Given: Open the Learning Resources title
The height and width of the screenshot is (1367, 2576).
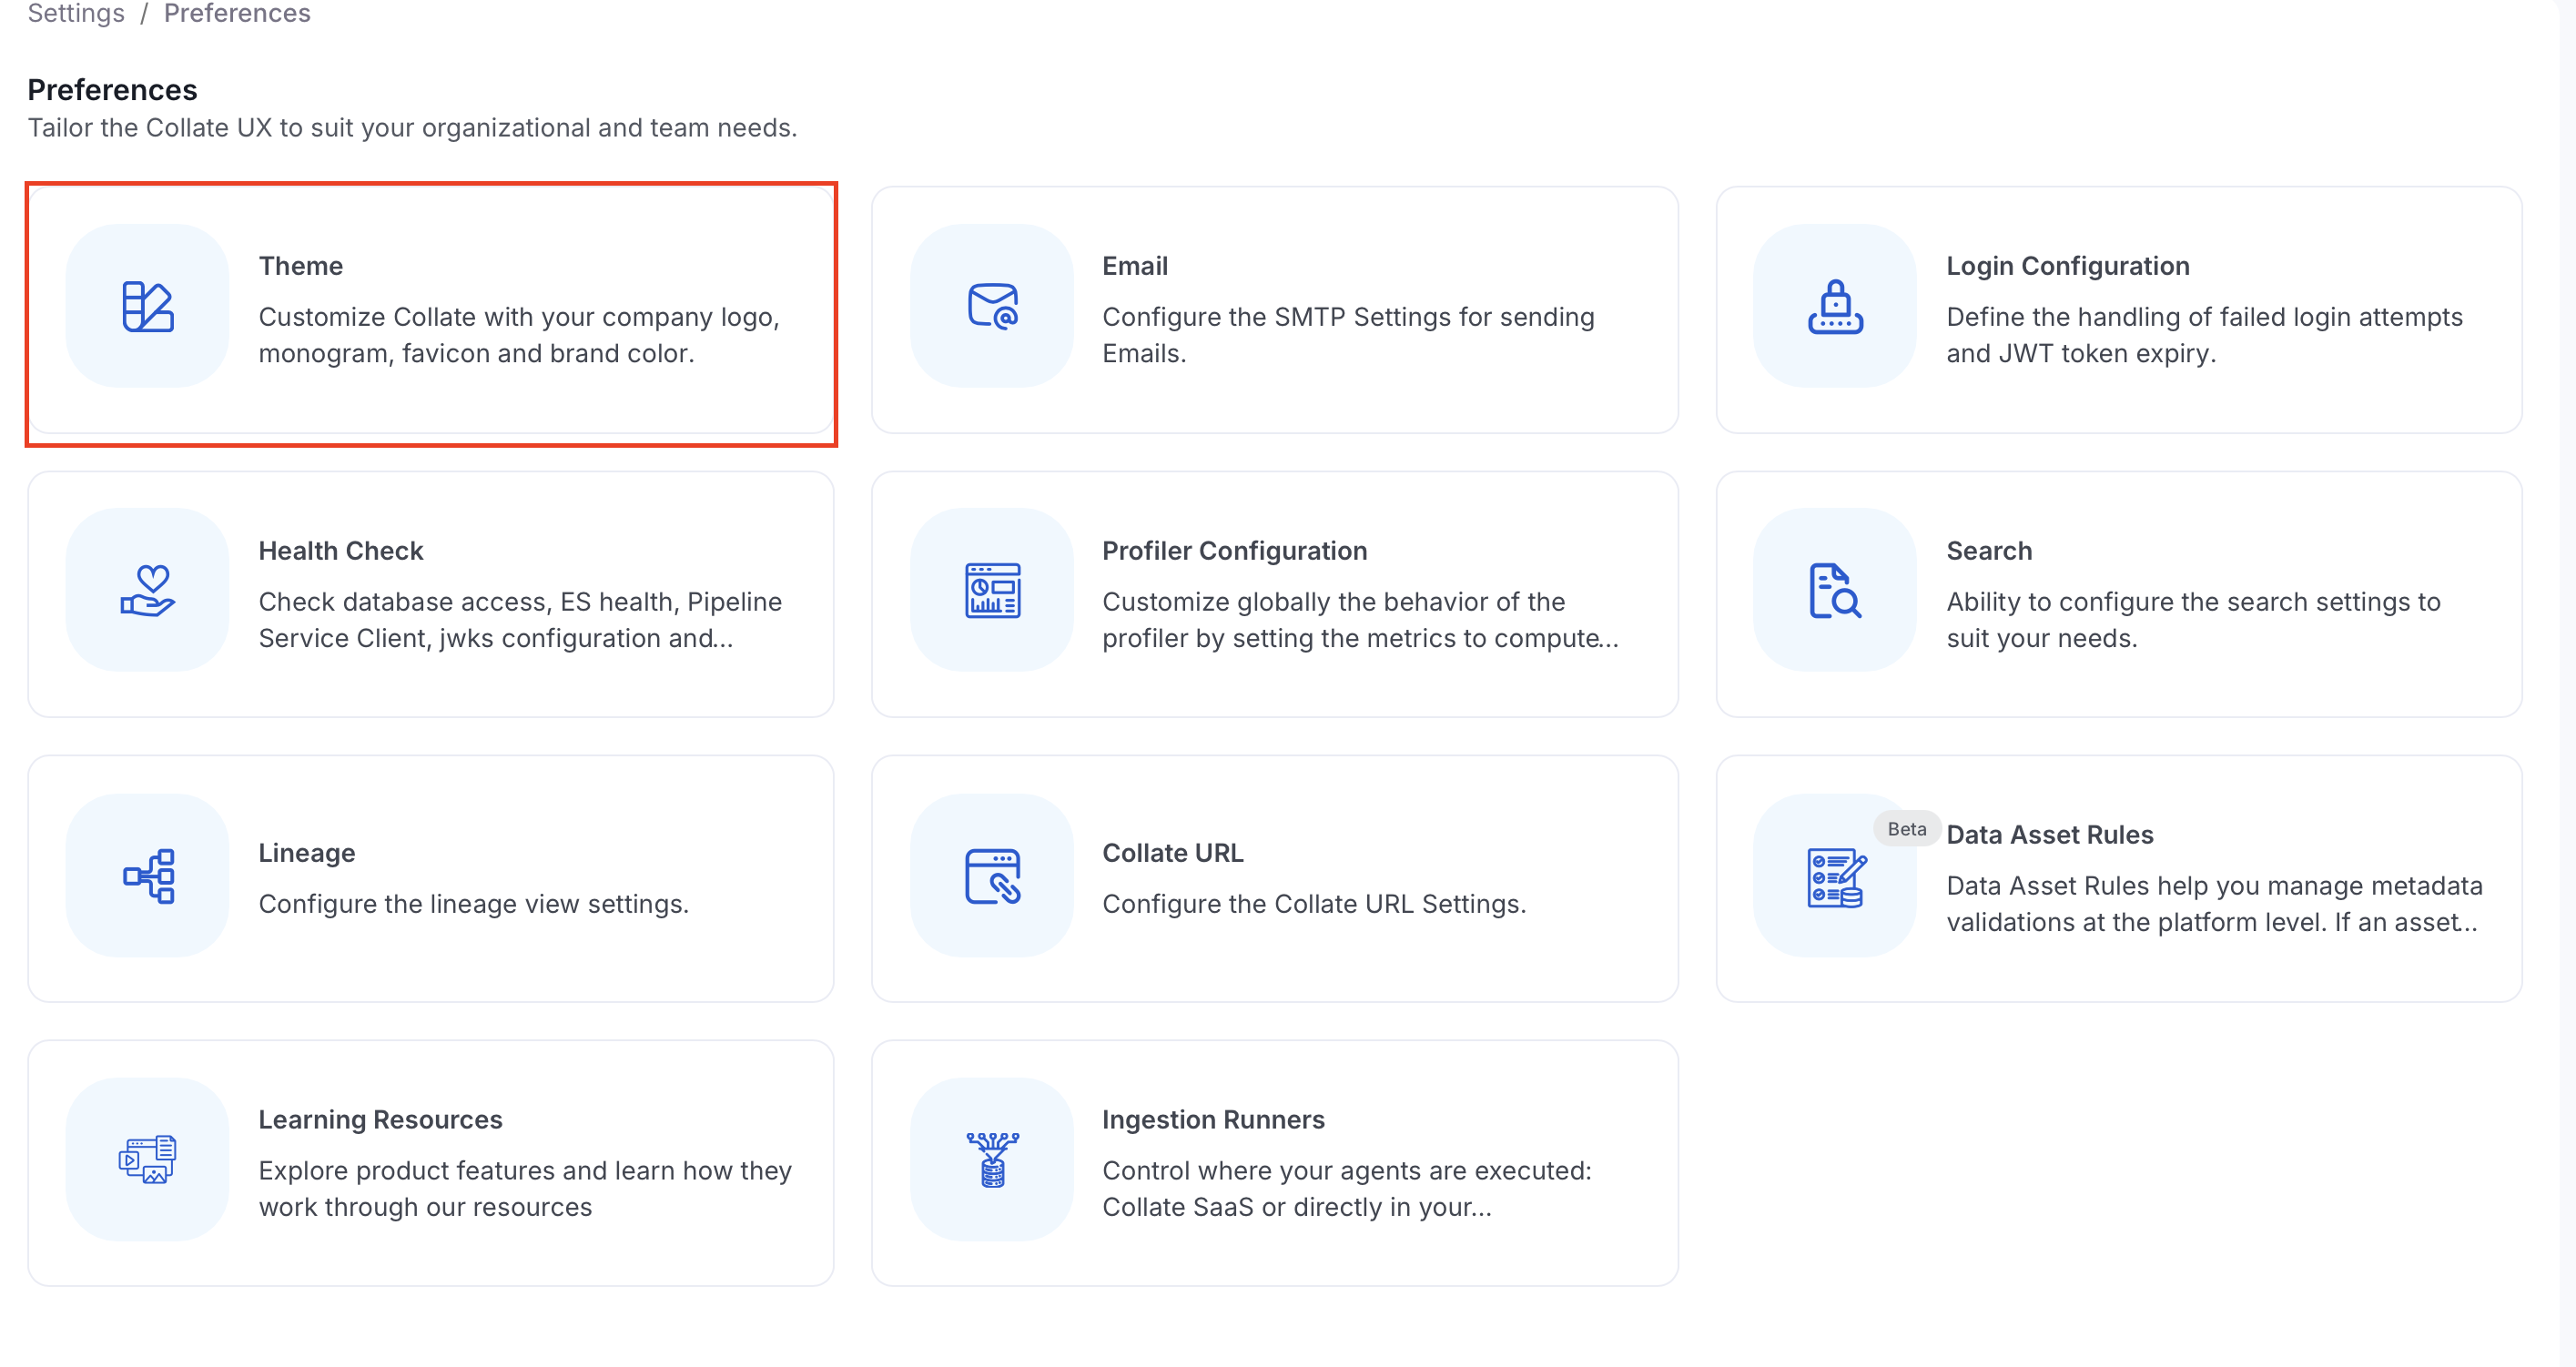Looking at the screenshot, I should point(381,1120).
